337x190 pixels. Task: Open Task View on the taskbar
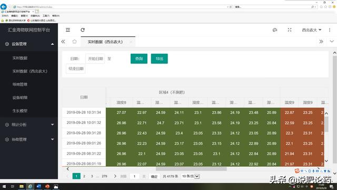pyautogui.click(x=13, y=186)
